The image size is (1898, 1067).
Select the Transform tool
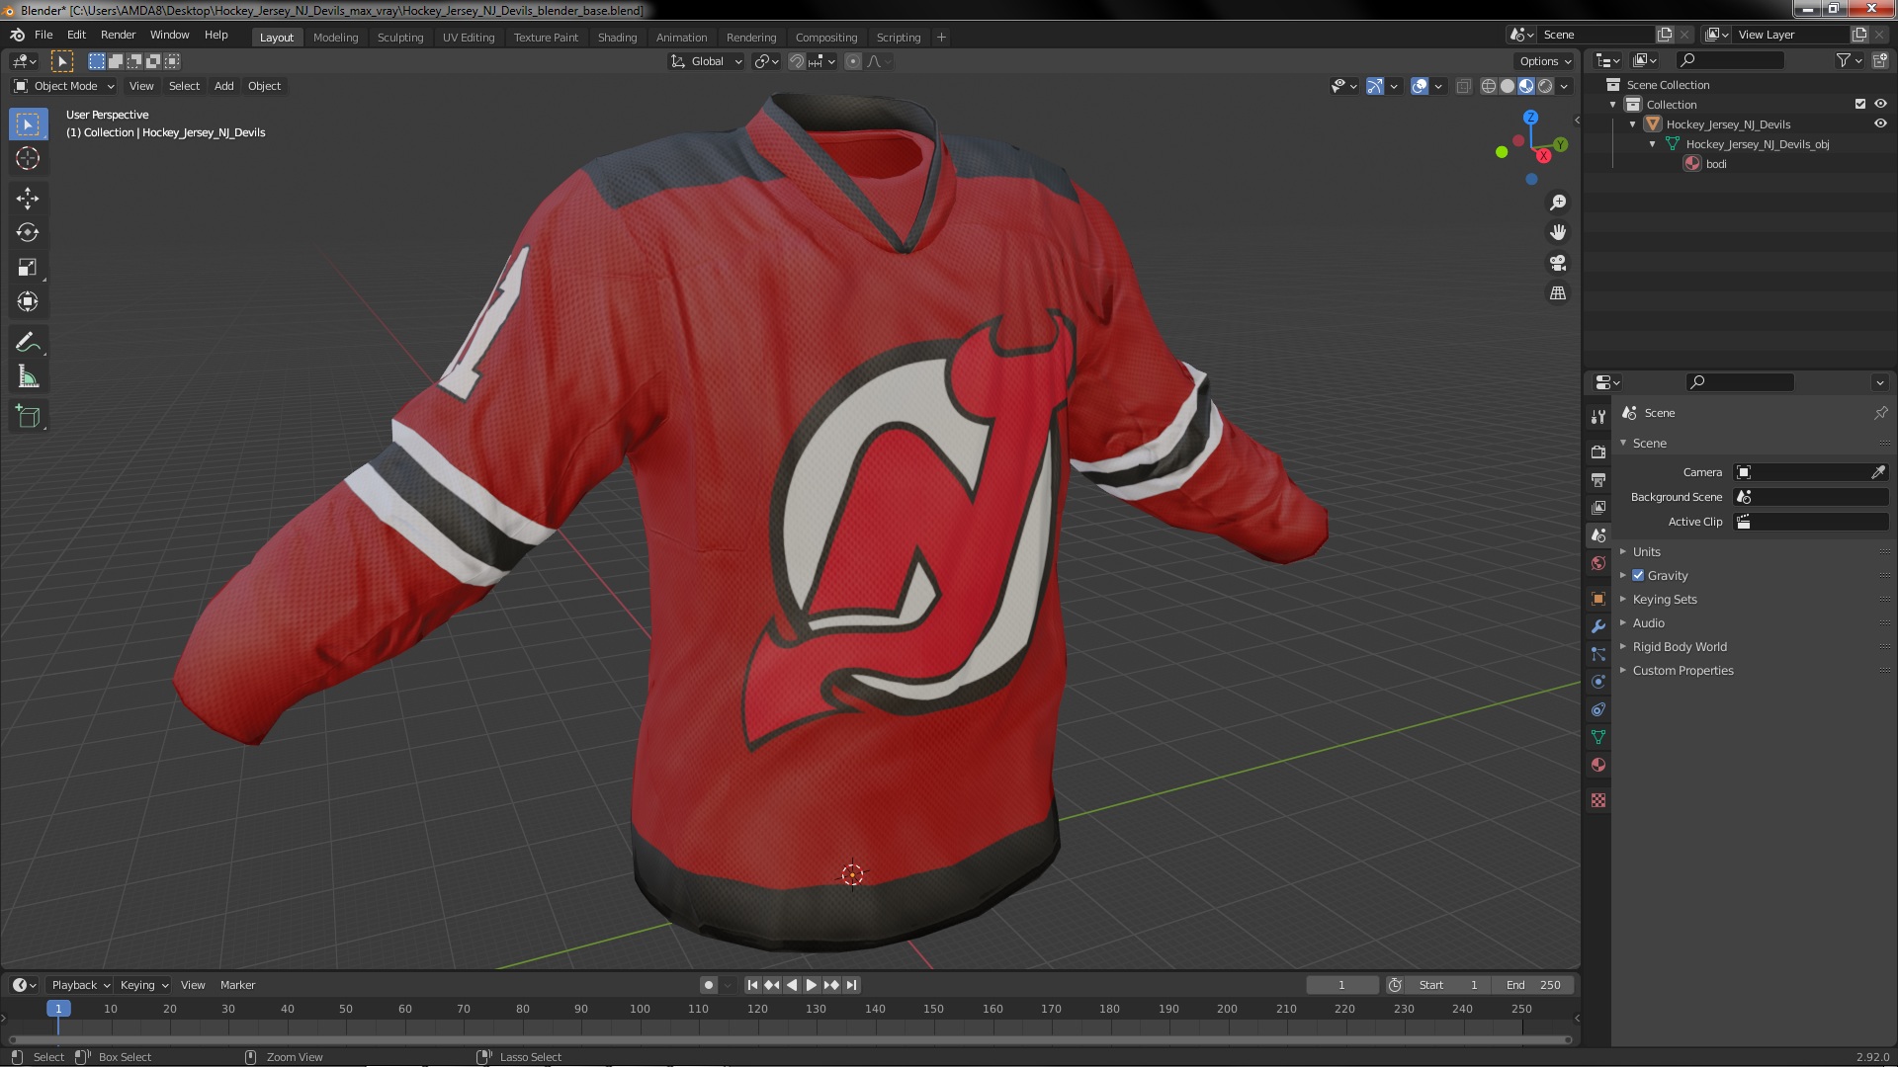coord(28,302)
